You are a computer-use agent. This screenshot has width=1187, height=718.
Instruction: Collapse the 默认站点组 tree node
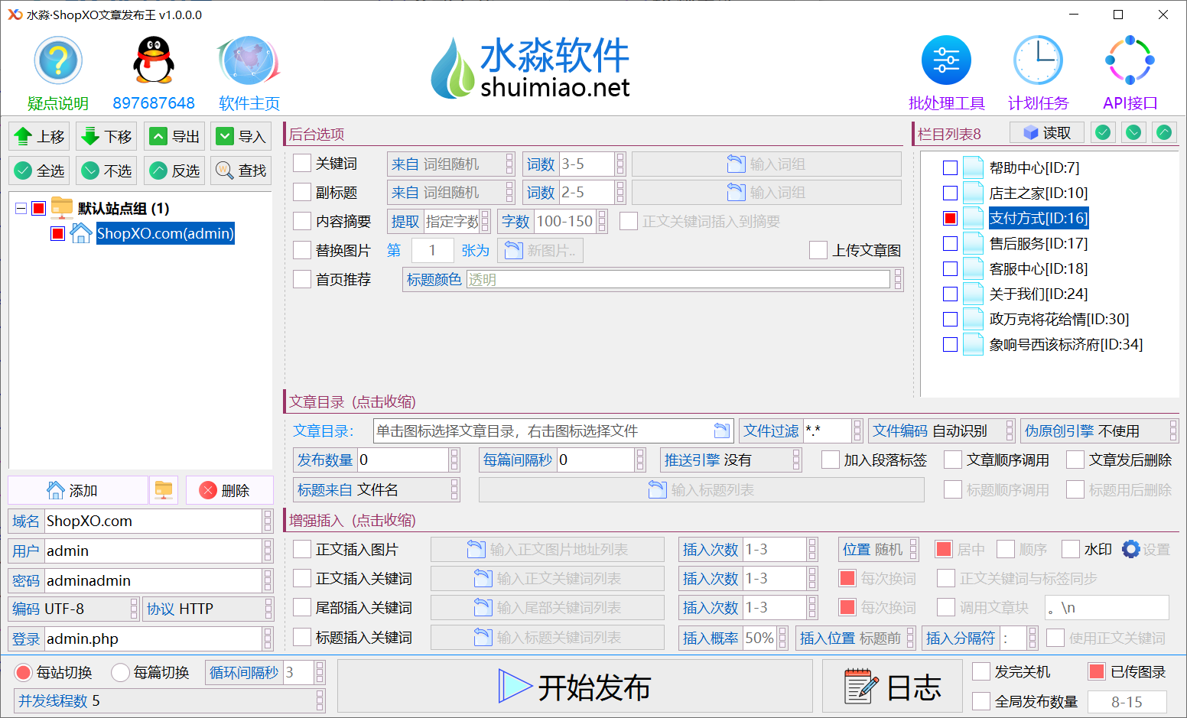click(x=21, y=208)
